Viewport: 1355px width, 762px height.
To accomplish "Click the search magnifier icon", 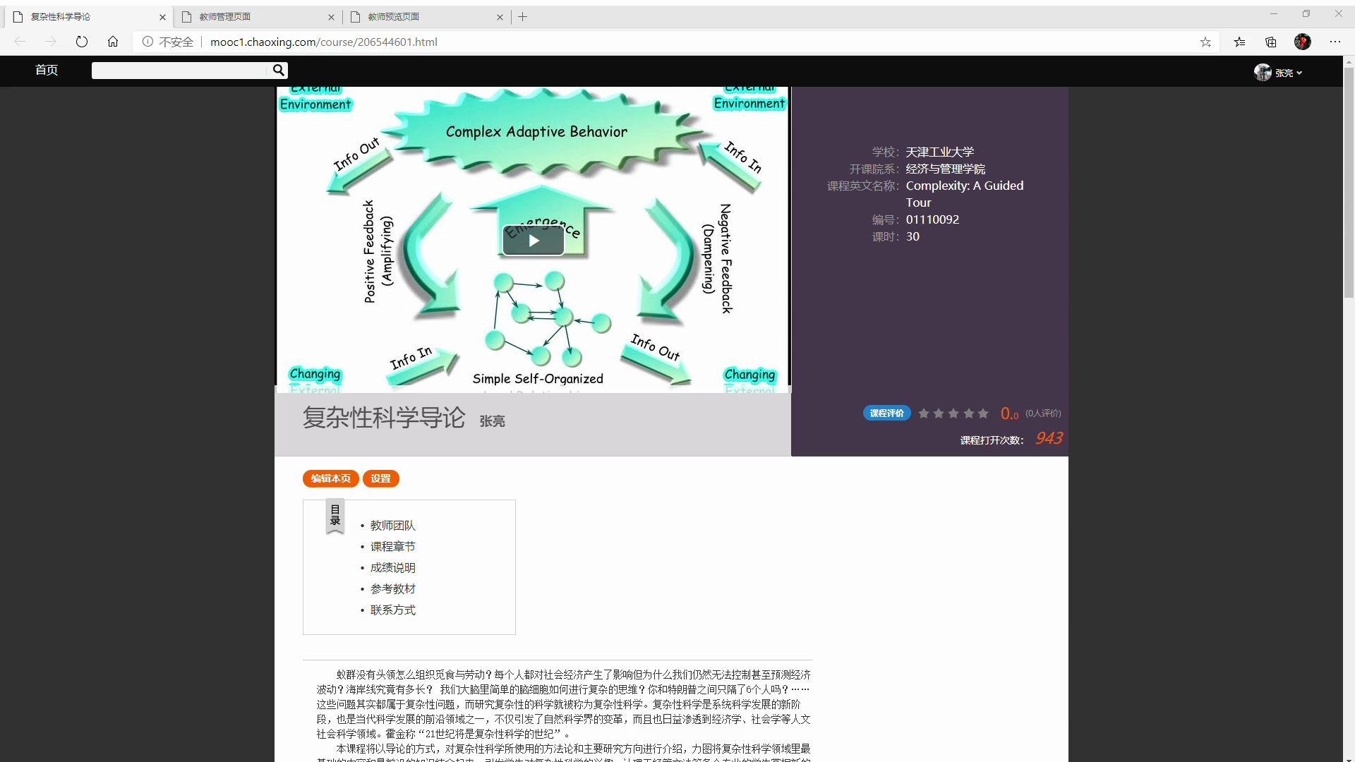I will (x=279, y=70).
